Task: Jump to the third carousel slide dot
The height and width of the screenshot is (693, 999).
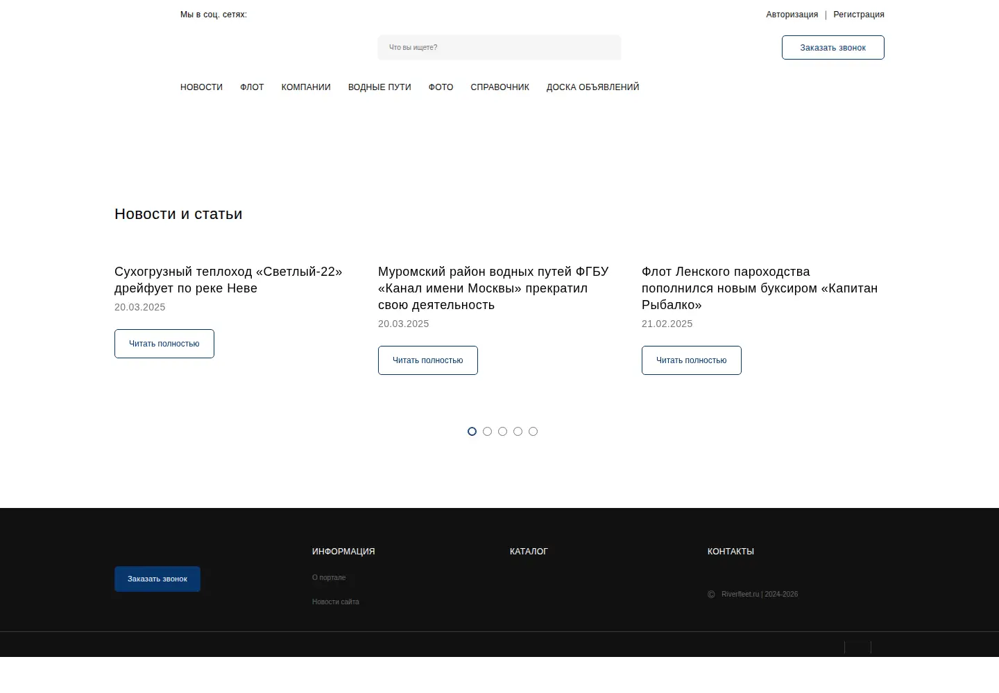Action: point(502,431)
